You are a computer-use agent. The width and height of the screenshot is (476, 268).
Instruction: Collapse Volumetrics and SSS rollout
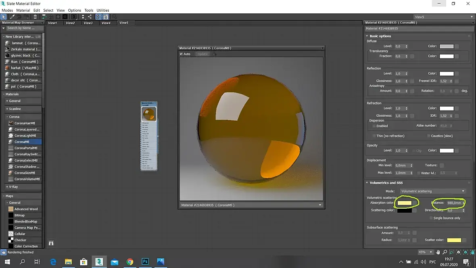point(367,183)
